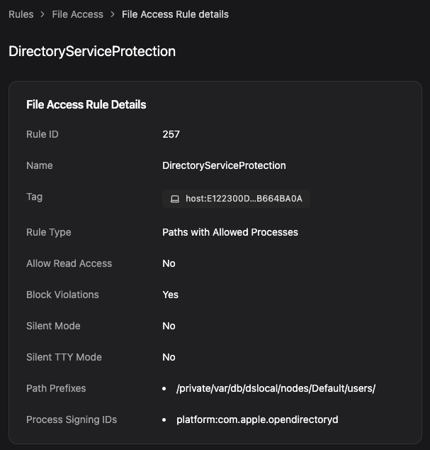430x450 pixels.
Task: Click platform:com.apple.opendirectoryd signing ID entry
Action: [x=257, y=419]
